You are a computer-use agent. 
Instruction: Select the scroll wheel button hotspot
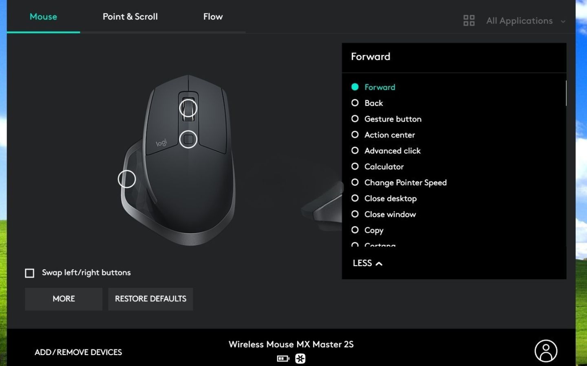click(188, 108)
